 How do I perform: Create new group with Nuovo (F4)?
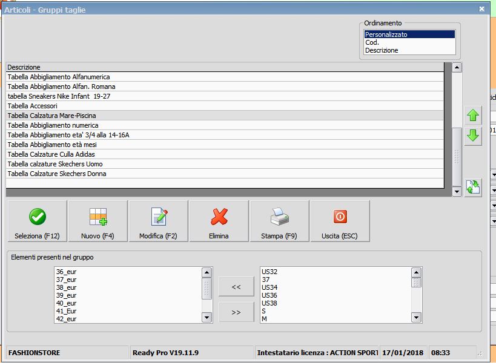coord(98,221)
